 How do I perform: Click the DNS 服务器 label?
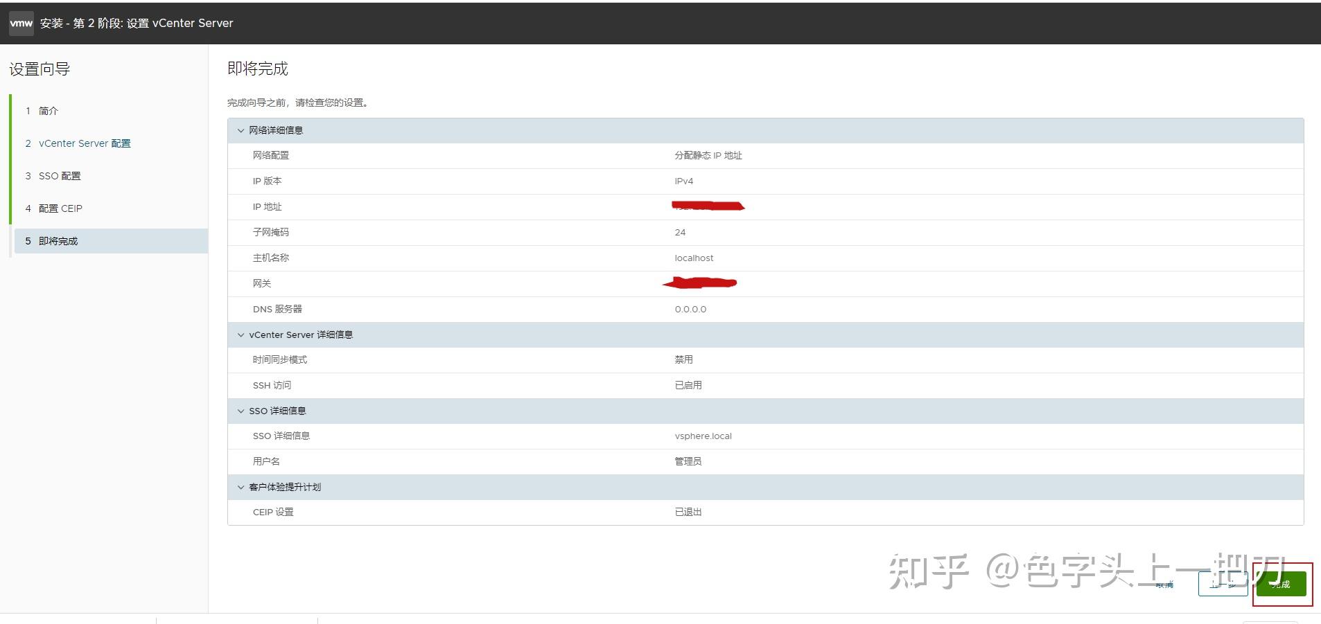pyautogui.click(x=277, y=310)
